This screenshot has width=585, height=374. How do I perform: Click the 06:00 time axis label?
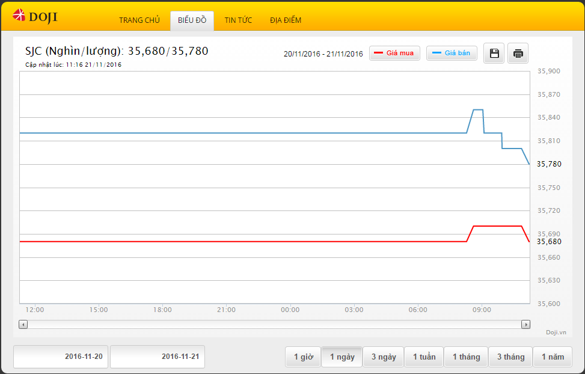coord(418,310)
